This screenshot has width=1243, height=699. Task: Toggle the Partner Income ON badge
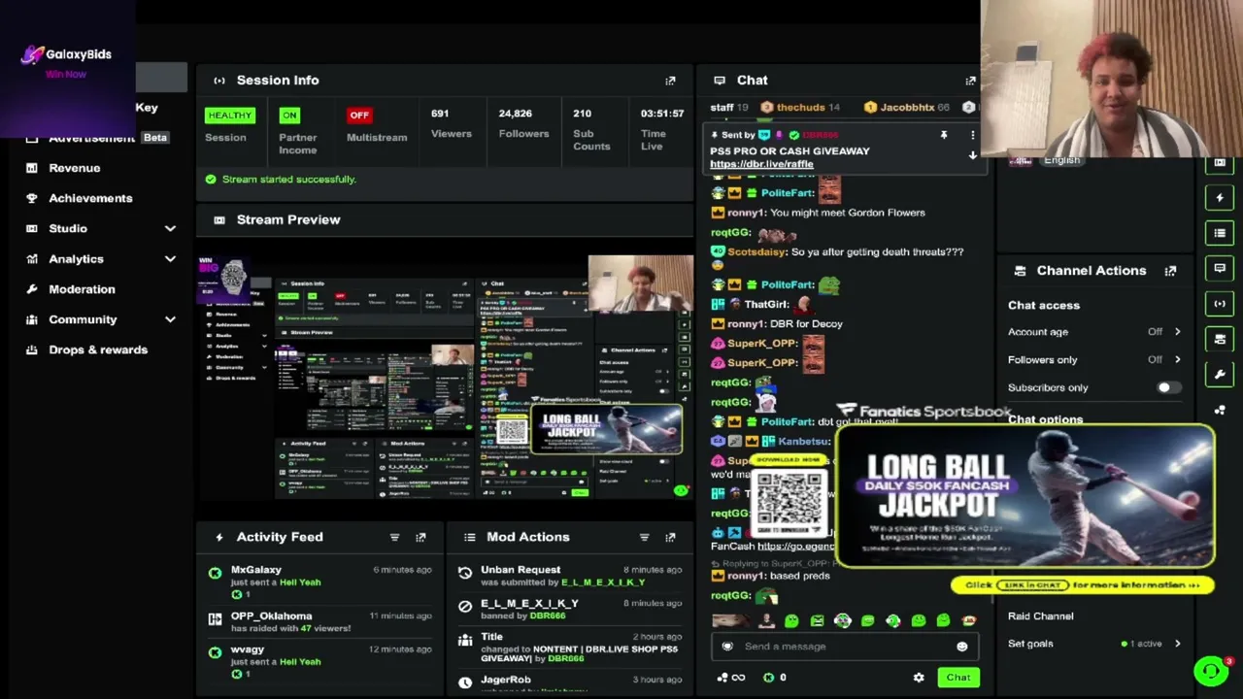(x=289, y=116)
